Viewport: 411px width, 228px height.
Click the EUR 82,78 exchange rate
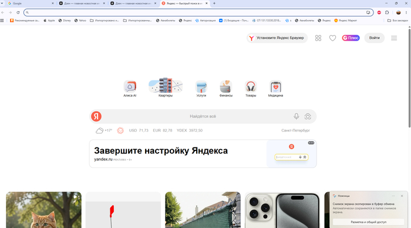pyautogui.click(x=163, y=130)
